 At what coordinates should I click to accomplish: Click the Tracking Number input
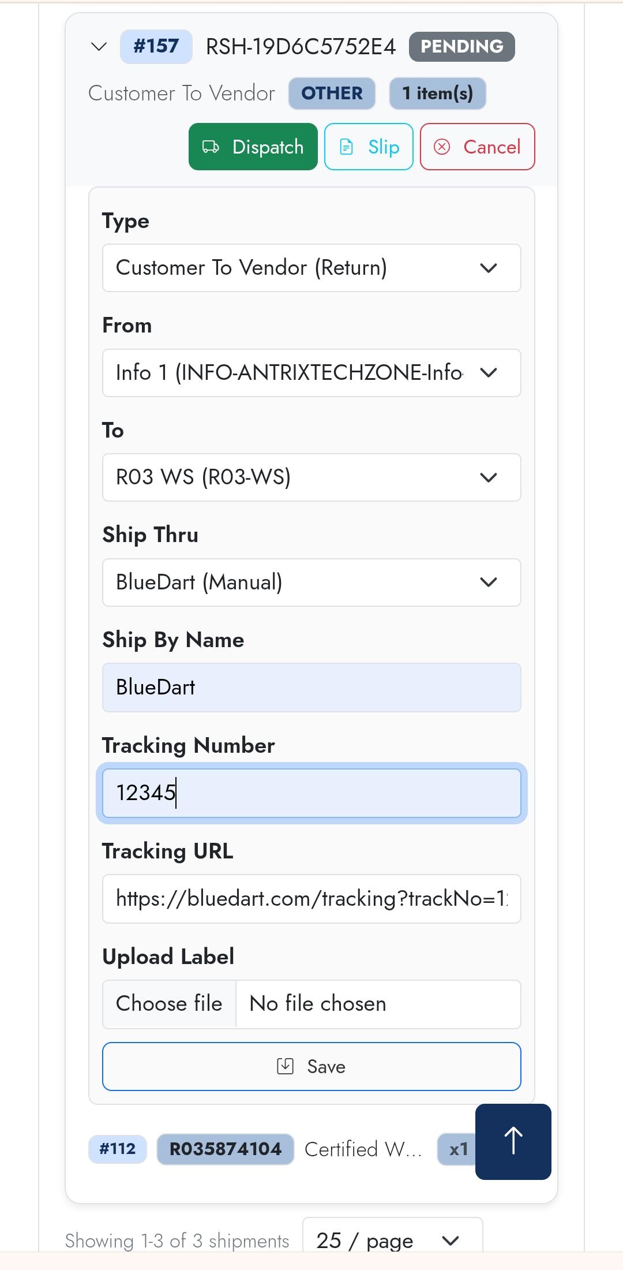pyautogui.click(x=311, y=793)
